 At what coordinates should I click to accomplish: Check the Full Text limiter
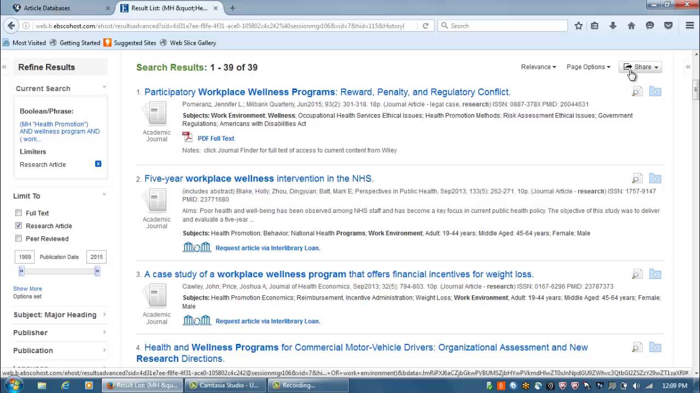[19, 213]
